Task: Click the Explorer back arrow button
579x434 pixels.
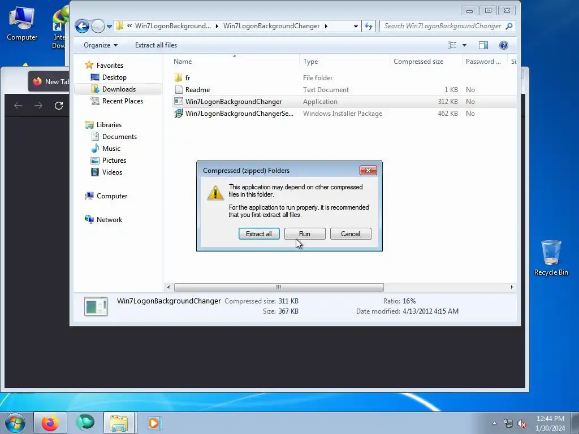Action: (x=82, y=26)
